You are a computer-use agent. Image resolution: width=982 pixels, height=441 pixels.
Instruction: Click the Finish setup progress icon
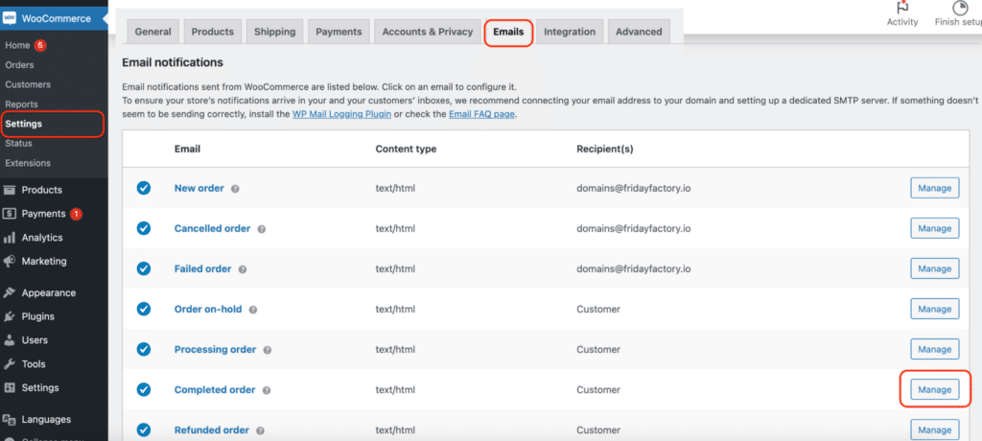pos(959,7)
